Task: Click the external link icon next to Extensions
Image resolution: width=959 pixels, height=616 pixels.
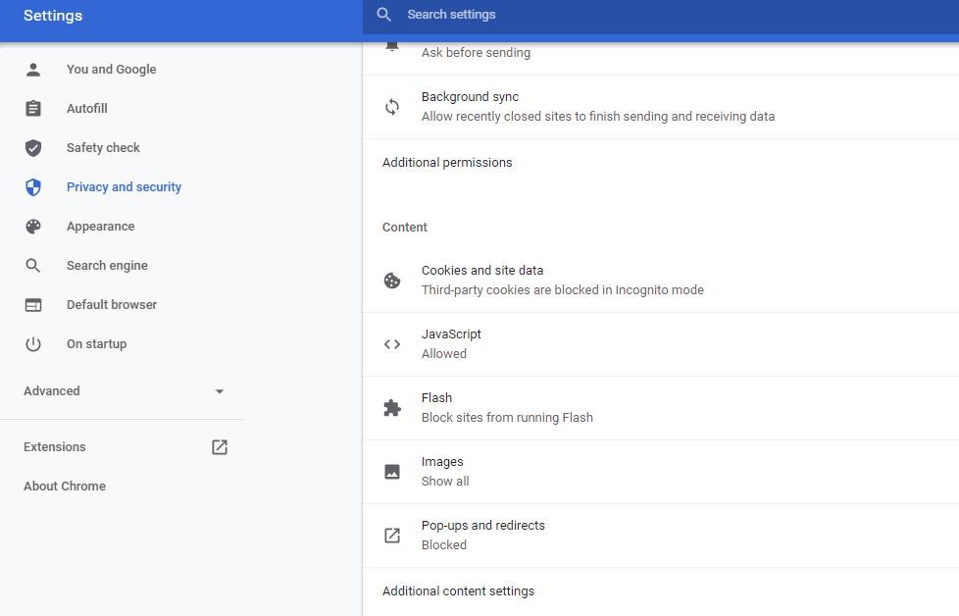Action: [x=220, y=447]
